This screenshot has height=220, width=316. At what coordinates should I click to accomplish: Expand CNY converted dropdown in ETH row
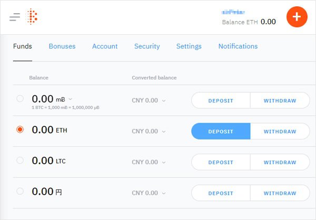click(164, 132)
